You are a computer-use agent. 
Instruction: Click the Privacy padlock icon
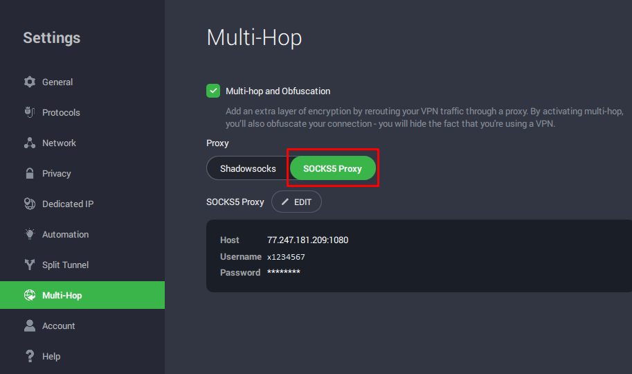(30, 173)
